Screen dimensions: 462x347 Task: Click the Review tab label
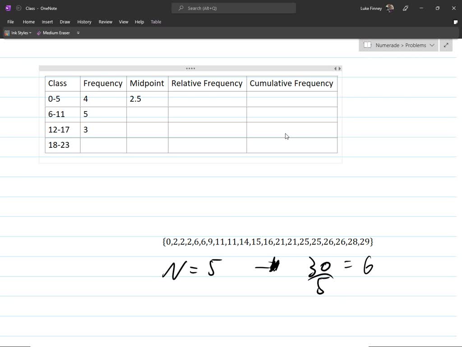pos(105,22)
